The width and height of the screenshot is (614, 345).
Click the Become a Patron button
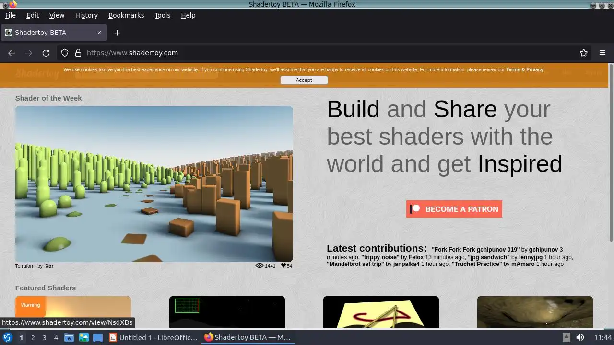point(454,209)
